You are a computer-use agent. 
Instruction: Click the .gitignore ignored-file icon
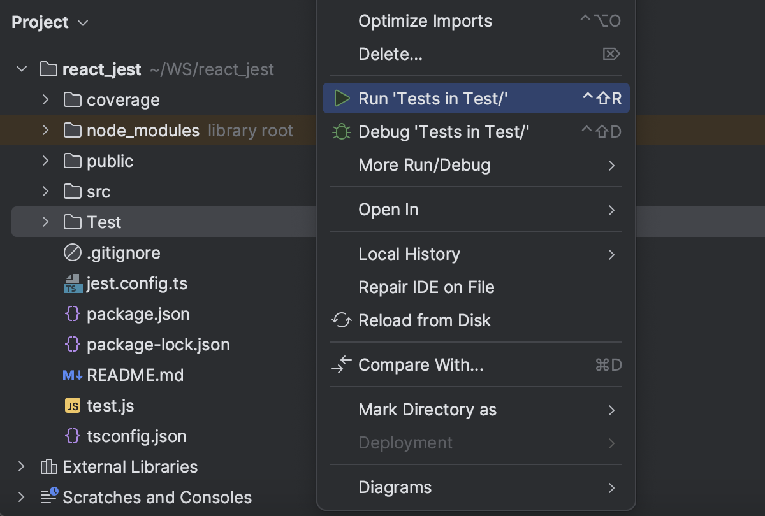coord(72,252)
